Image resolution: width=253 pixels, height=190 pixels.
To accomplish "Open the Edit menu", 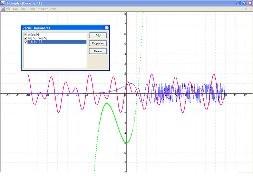I will click(x=15, y=9).
